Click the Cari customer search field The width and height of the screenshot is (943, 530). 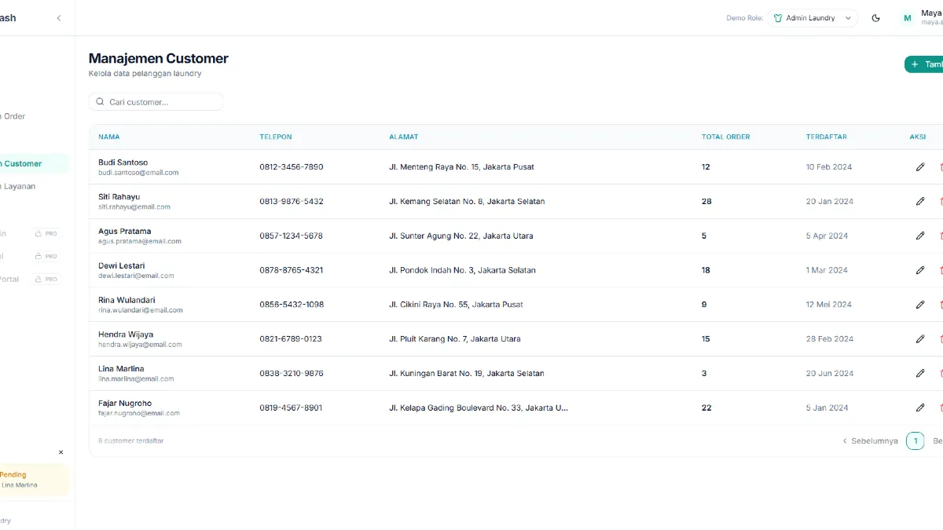pos(156,102)
